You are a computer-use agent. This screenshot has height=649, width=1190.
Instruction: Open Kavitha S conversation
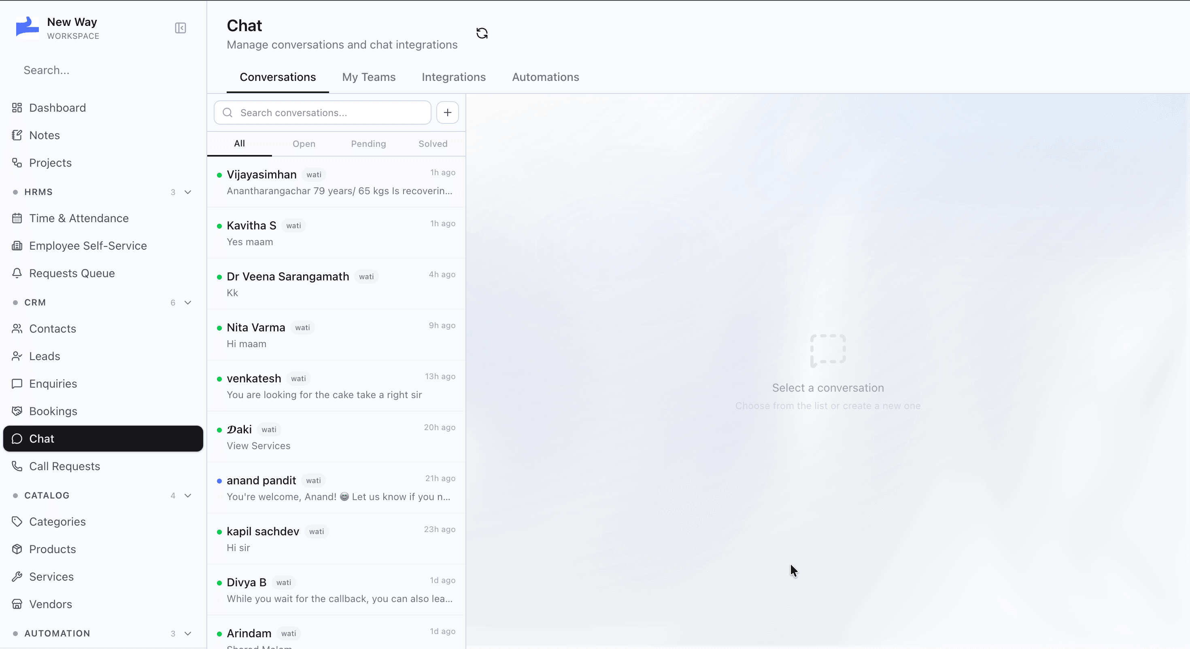click(x=336, y=233)
